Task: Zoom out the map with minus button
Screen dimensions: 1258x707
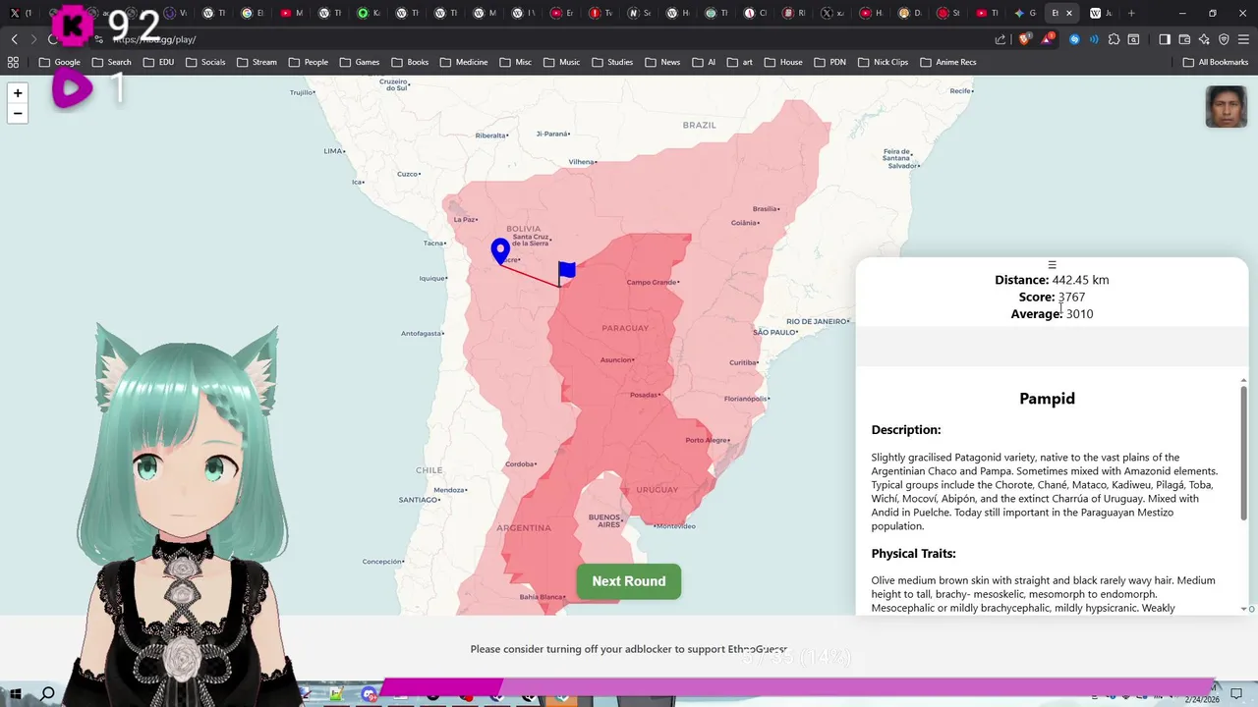Action: tap(18, 114)
